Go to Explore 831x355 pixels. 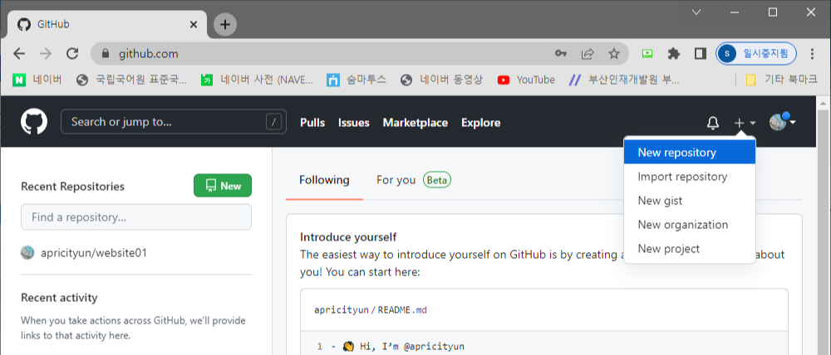pos(480,123)
